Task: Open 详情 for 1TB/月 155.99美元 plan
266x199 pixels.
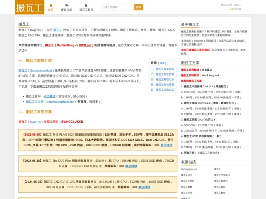Action: pos(237,97)
